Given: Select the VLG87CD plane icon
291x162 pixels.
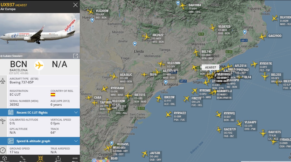Looking at the screenshot, I should tap(213, 27).
